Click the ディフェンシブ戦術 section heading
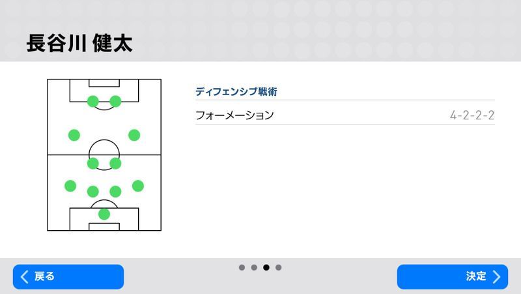The height and width of the screenshot is (294, 521). 236,92
